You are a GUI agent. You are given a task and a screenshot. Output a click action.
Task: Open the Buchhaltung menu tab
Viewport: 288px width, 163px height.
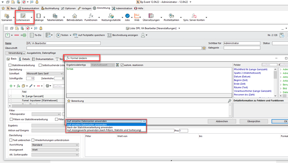(50, 8)
